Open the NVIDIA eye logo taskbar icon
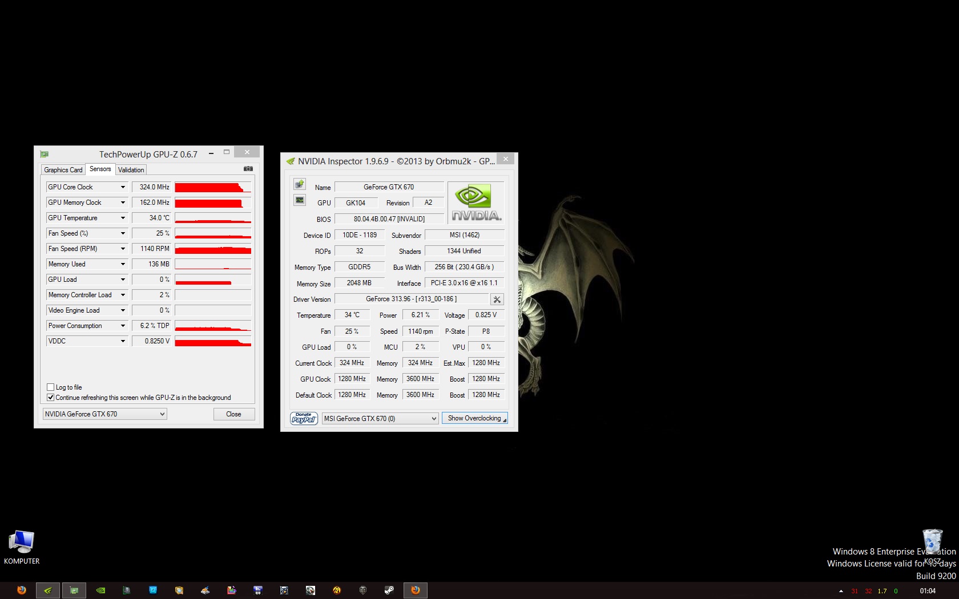The image size is (959, 599). coord(100,590)
